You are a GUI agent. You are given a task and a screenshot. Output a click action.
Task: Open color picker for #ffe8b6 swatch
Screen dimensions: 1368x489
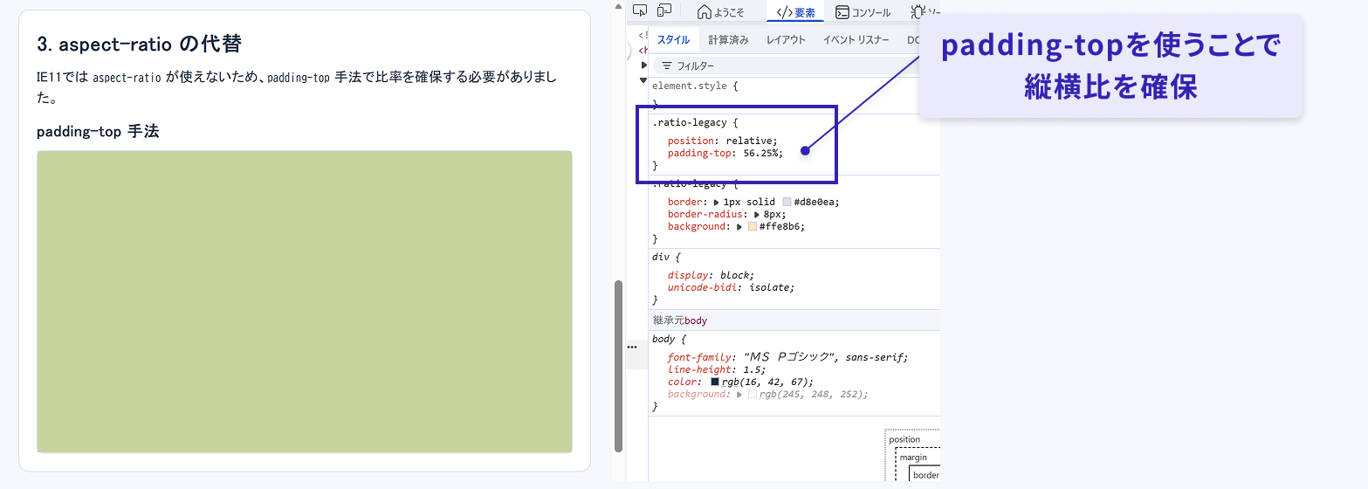pos(752,227)
